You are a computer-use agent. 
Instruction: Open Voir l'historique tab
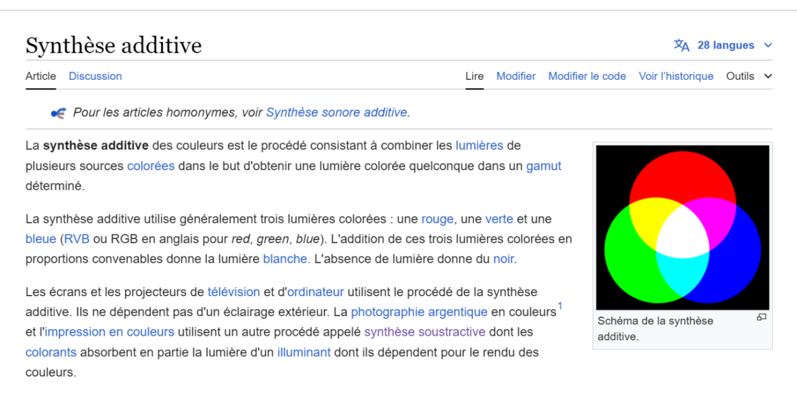point(676,76)
